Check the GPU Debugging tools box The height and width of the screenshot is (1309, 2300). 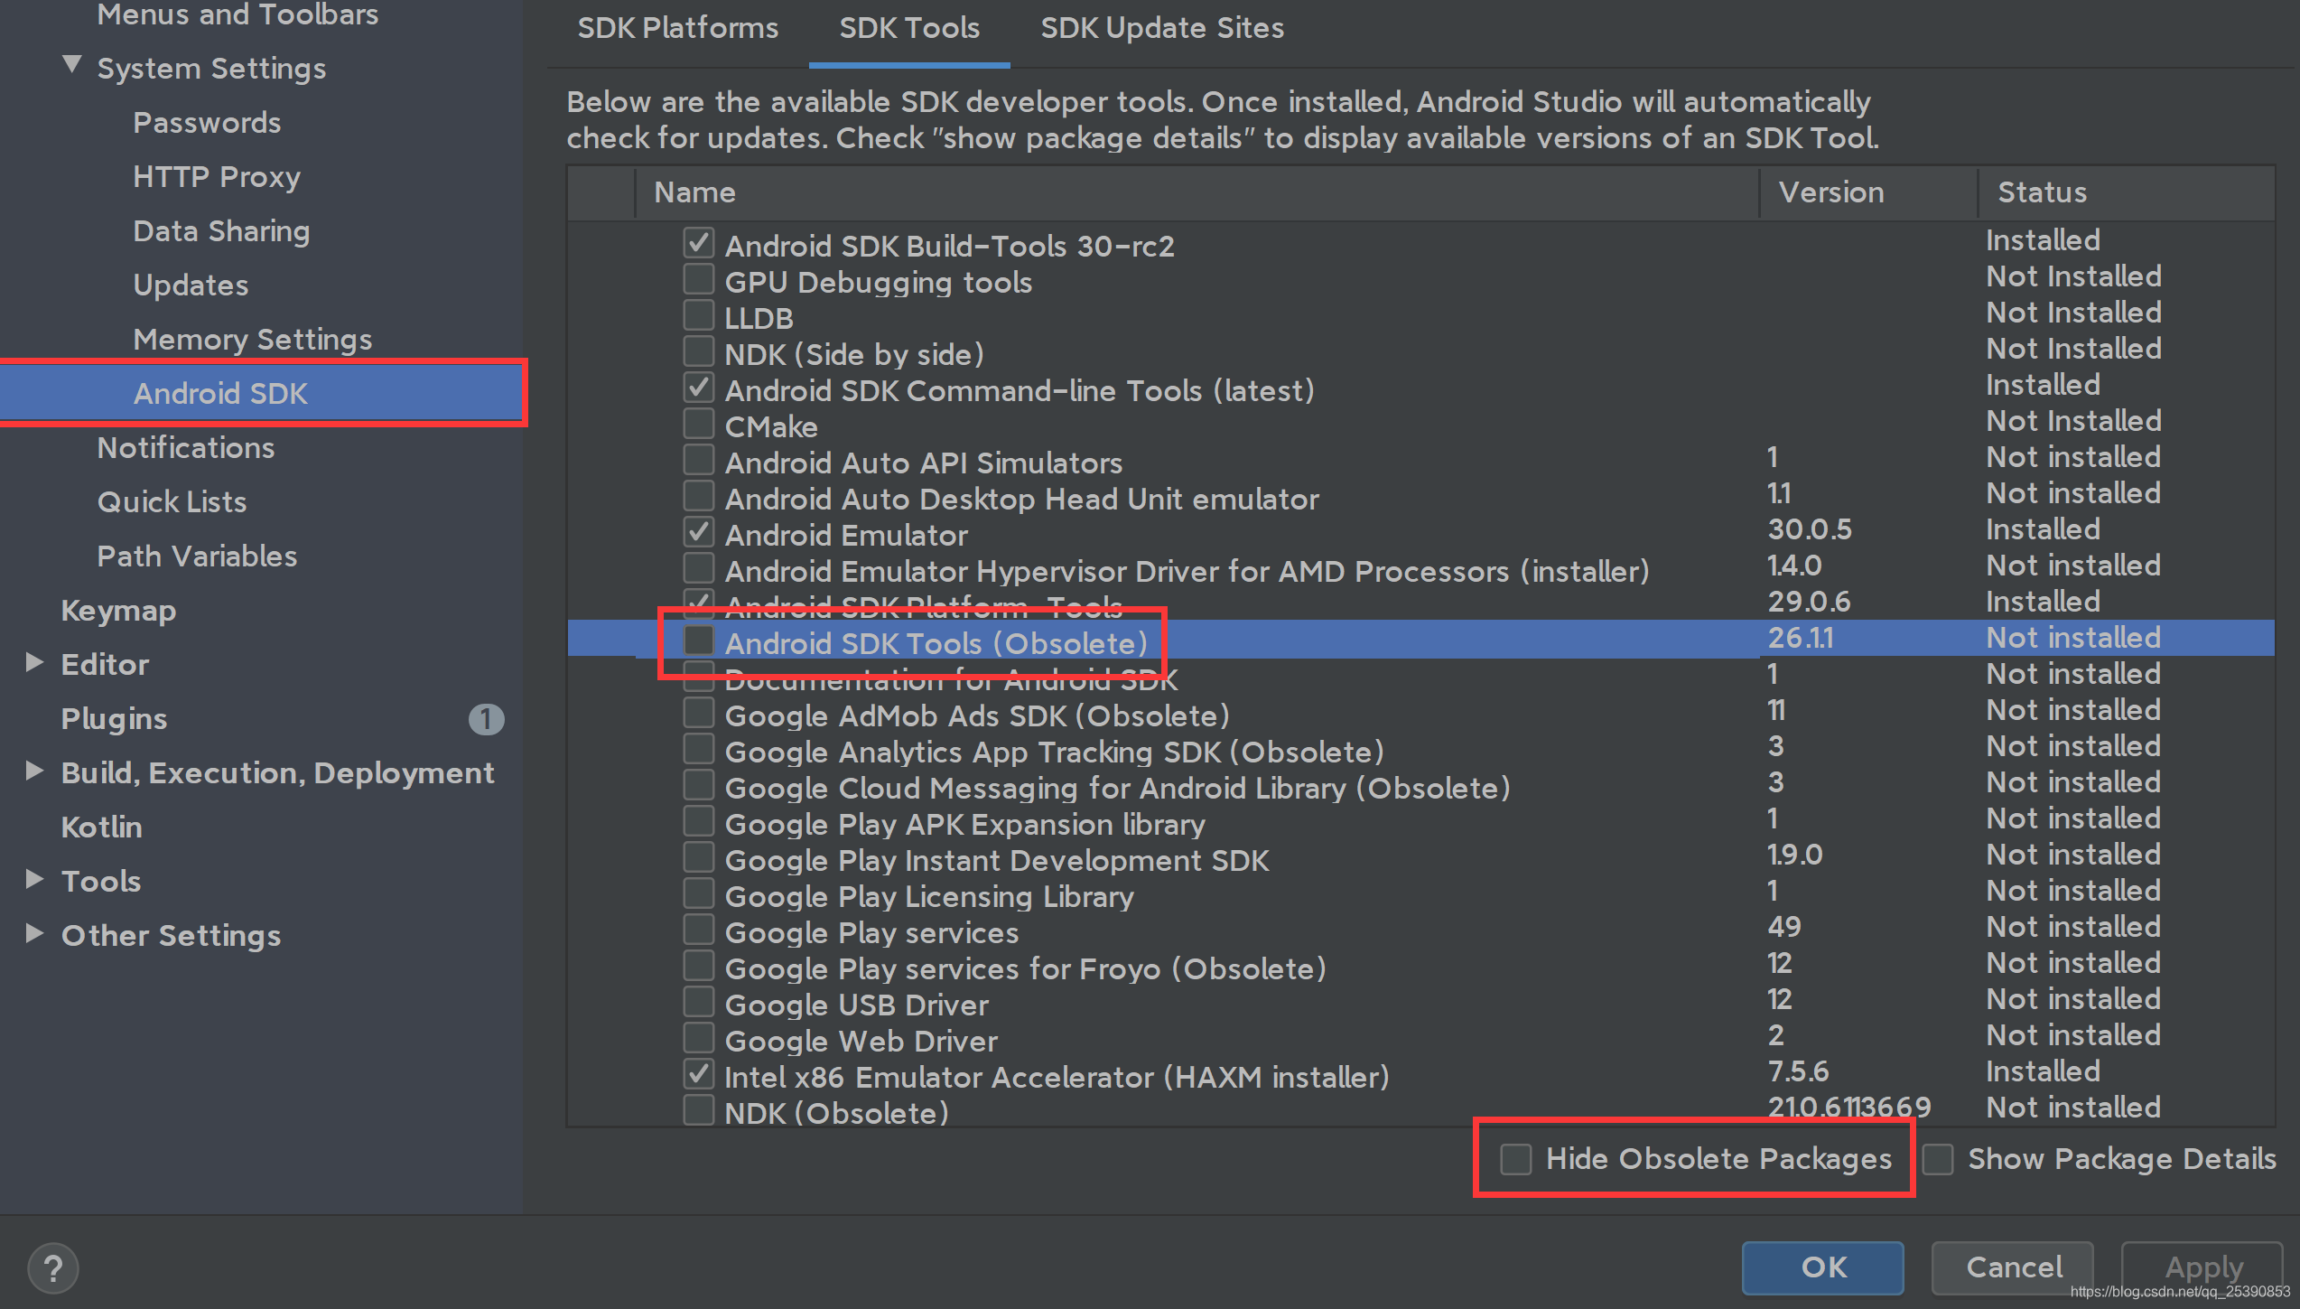click(699, 279)
